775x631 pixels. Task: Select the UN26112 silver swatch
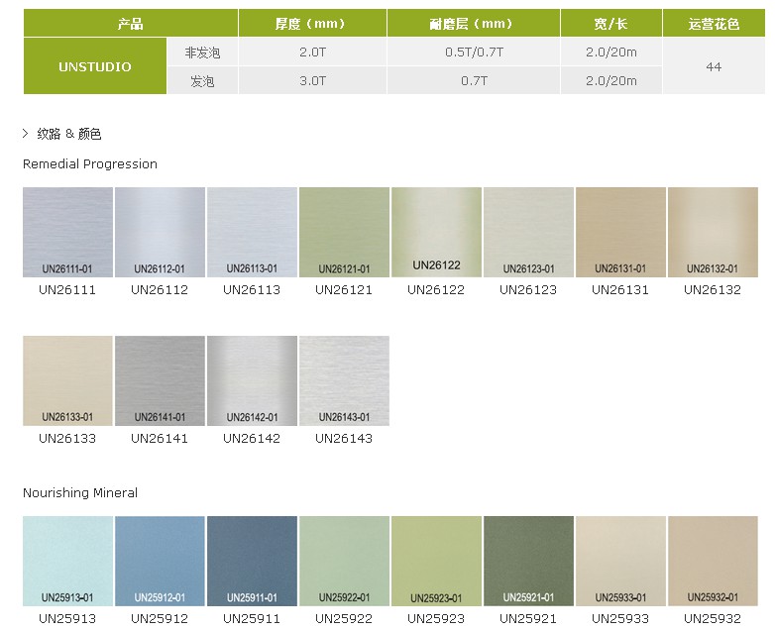coord(160,232)
